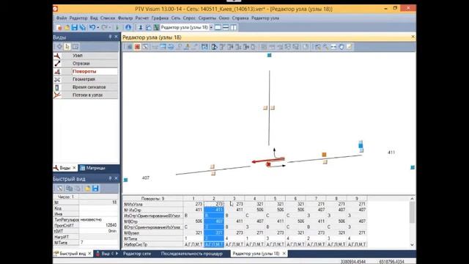The image size is (469, 264).
Task: Open the Фильтр menu
Action: (125, 18)
